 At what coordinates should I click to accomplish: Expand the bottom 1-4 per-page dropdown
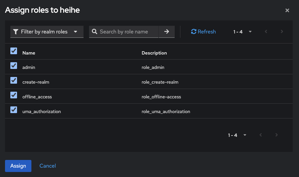(238, 135)
